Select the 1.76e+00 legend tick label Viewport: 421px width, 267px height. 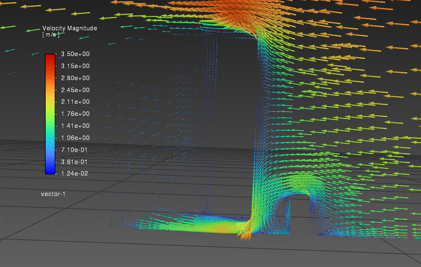75,114
